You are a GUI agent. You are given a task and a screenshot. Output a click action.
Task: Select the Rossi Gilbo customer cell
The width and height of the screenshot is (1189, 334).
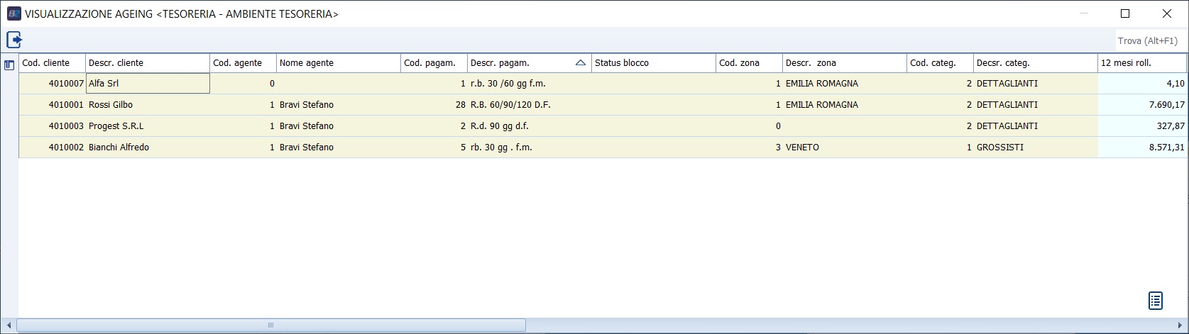147,105
